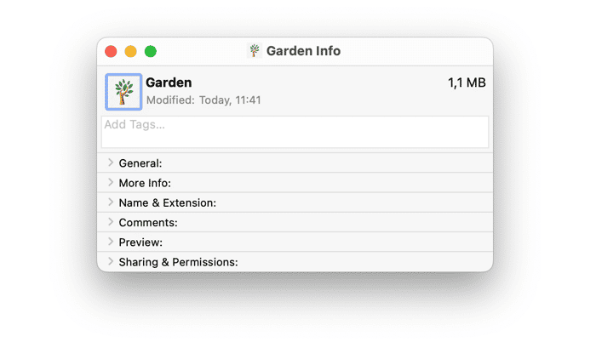
Task: Expand Sharing & Permissions disclosure arrow
Action: [111, 261]
